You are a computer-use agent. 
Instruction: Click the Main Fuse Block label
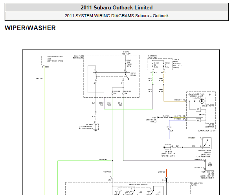pos(79,57)
